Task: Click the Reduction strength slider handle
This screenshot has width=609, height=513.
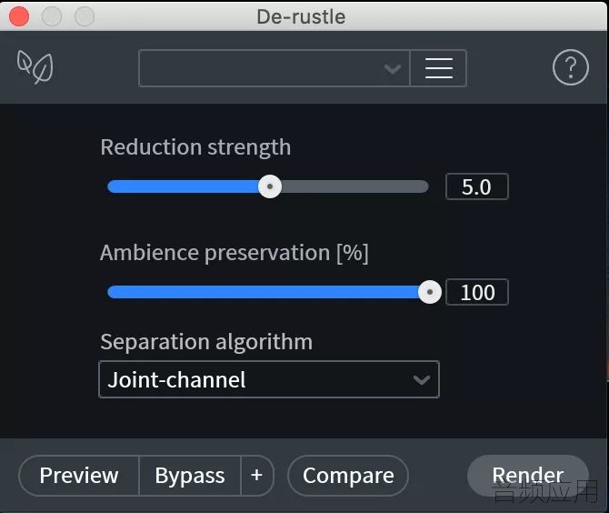Action: [270, 186]
